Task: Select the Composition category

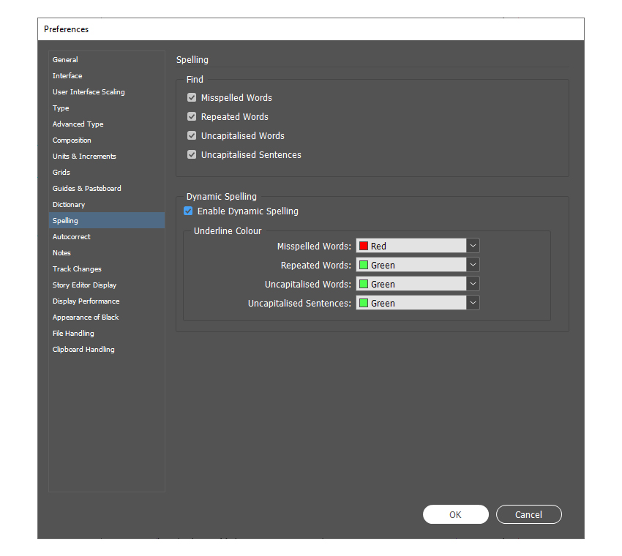Action: (x=107, y=140)
